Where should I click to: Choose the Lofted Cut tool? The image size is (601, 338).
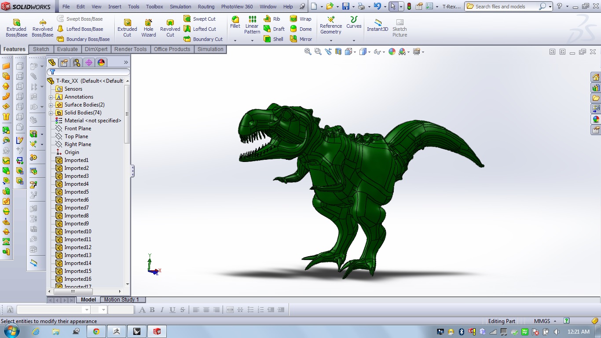coord(199,29)
